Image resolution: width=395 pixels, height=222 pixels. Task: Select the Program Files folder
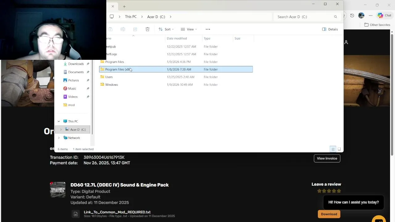[176, 62]
